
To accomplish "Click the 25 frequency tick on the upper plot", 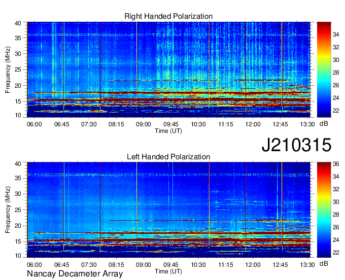I will [x=18, y=69].
